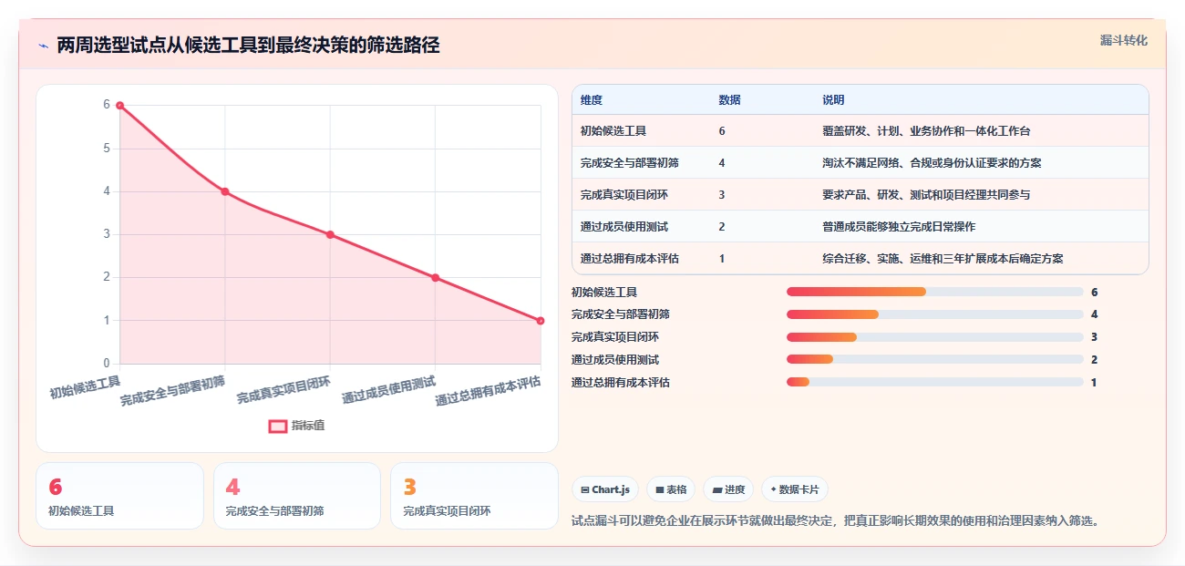Click the chart data point at value 6
This screenshot has height=566, width=1185.
click(119, 106)
